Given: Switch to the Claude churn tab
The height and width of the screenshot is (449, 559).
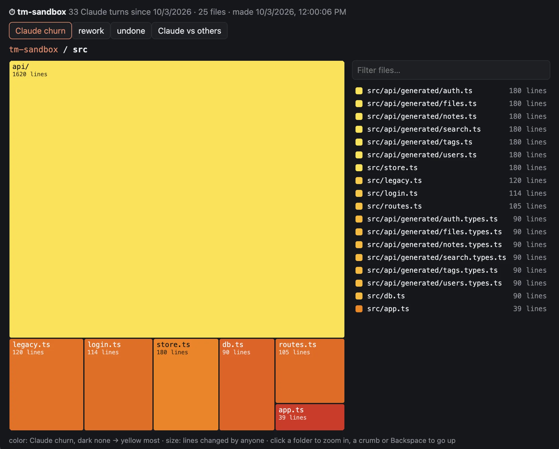Looking at the screenshot, I should pos(40,31).
